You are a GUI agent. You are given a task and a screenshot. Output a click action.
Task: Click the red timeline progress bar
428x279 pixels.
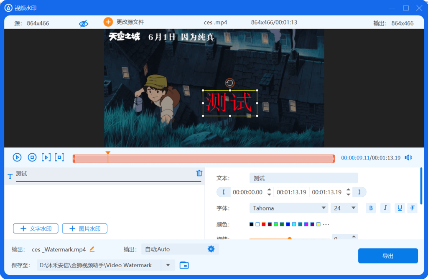[204, 158]
